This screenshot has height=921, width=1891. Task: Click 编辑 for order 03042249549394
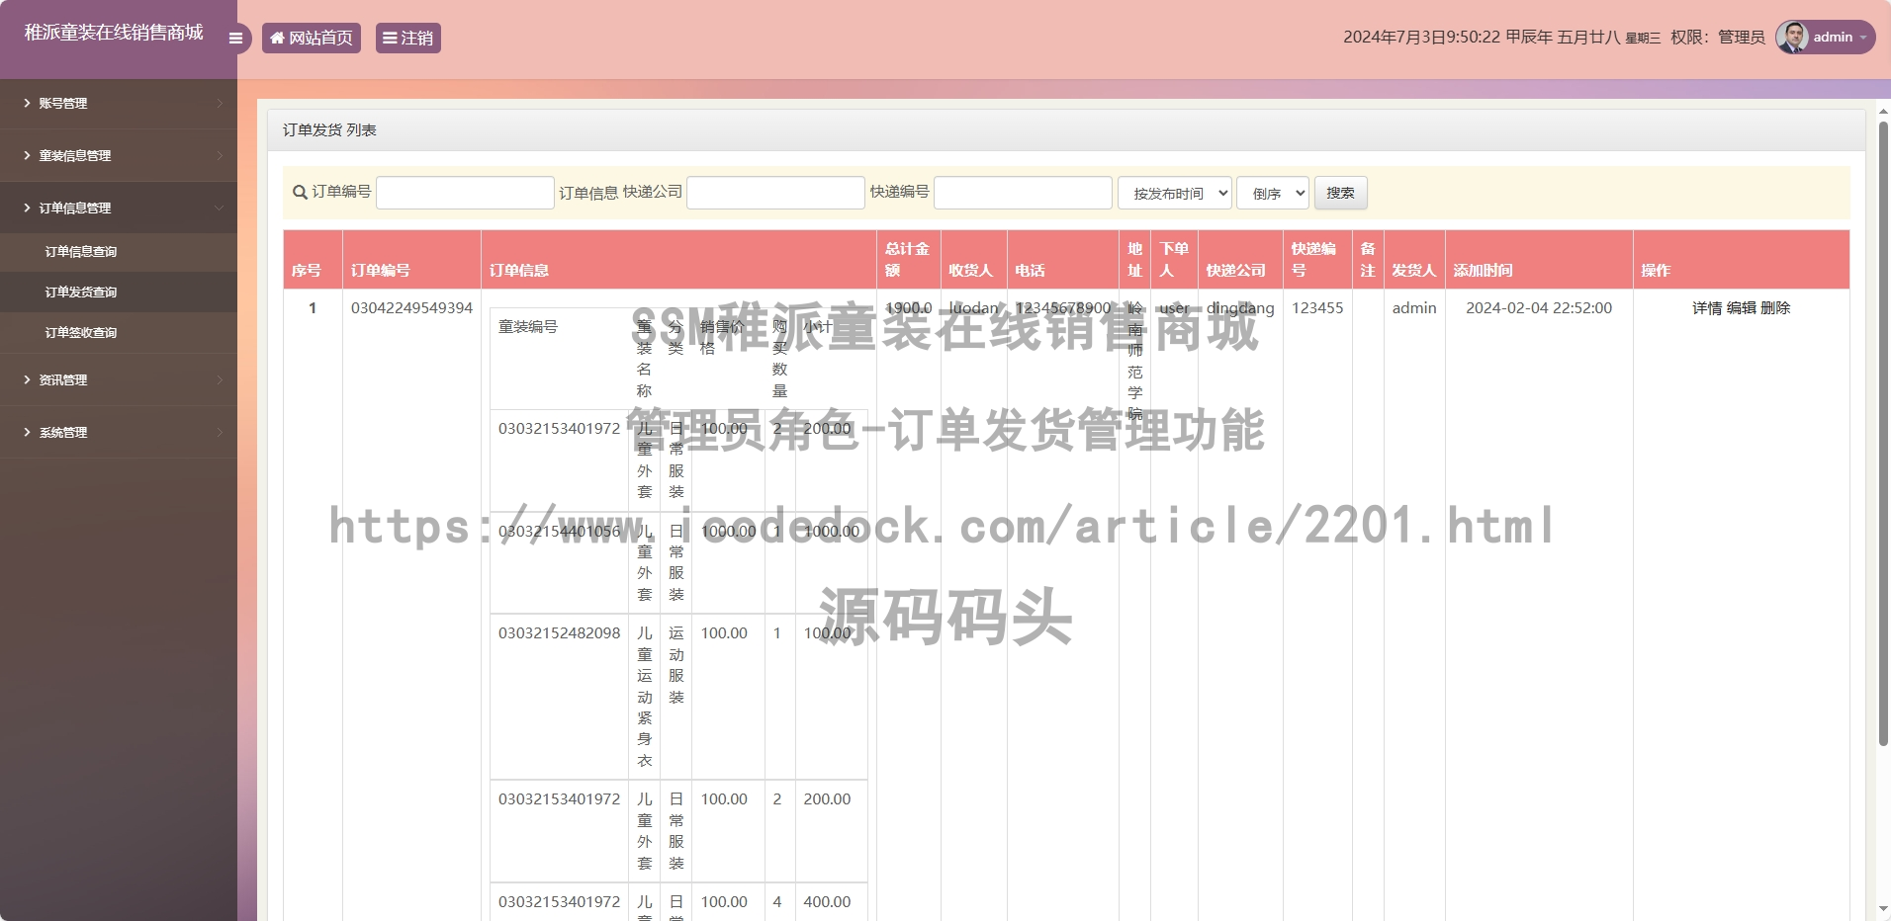(x=1742, y=308)
